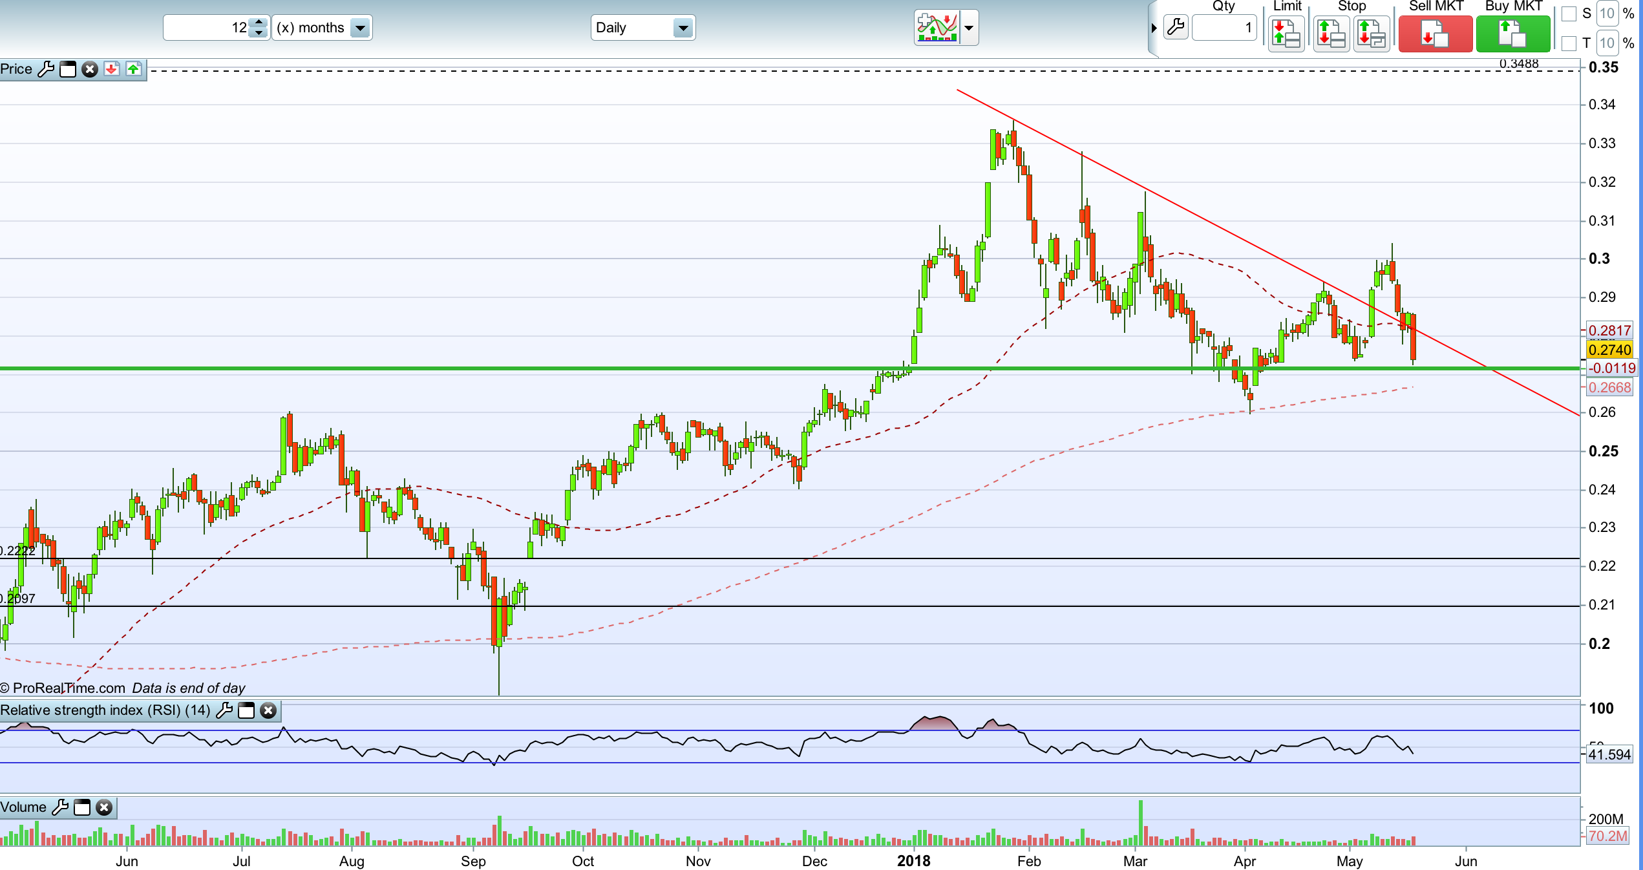Enable the T target percent checkbox
The width and height of the screenshot is (1643, 870).
tap(1569, 43)
